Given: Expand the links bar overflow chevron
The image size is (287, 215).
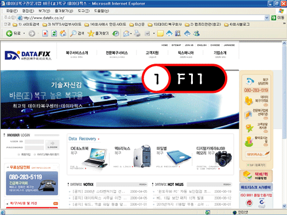Looking at the screenshot, I should point(284,24).
